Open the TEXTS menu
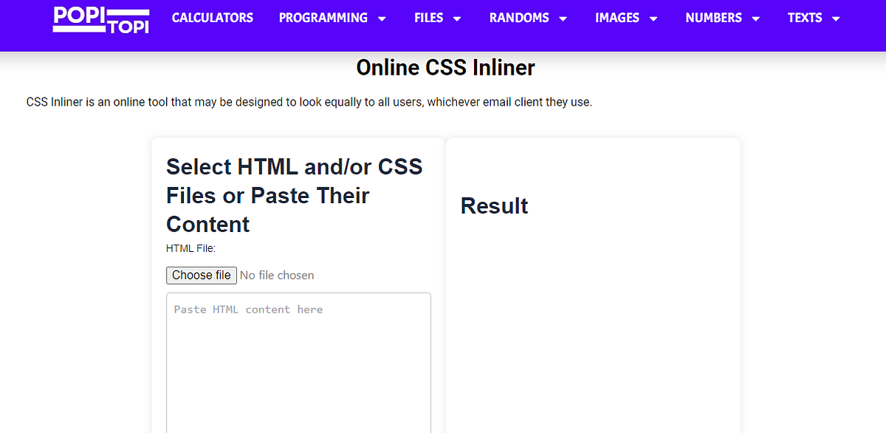886x433 pixels. (x=805, y=18)
